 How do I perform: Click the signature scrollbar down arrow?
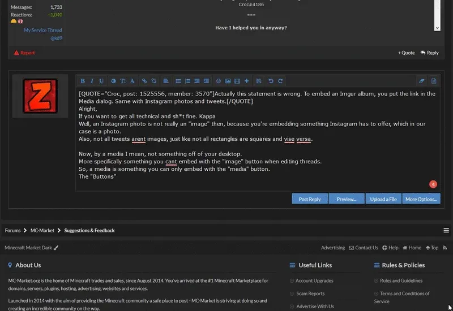(x=437, y=28)
